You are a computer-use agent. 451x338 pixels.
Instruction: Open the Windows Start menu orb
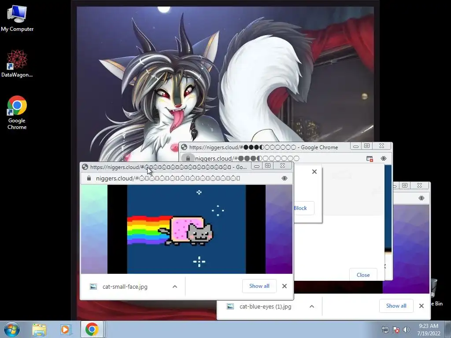click(12, 329)
